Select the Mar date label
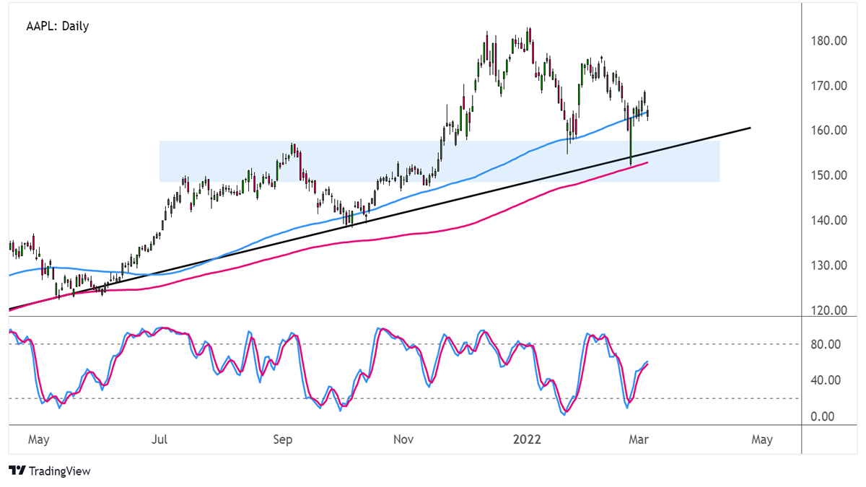The image size is (866, 487). point(639,439)
